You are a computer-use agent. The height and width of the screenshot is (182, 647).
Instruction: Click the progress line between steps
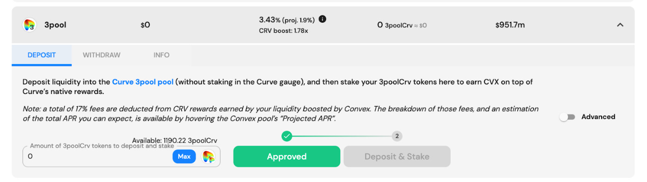[x=342, y=136]
